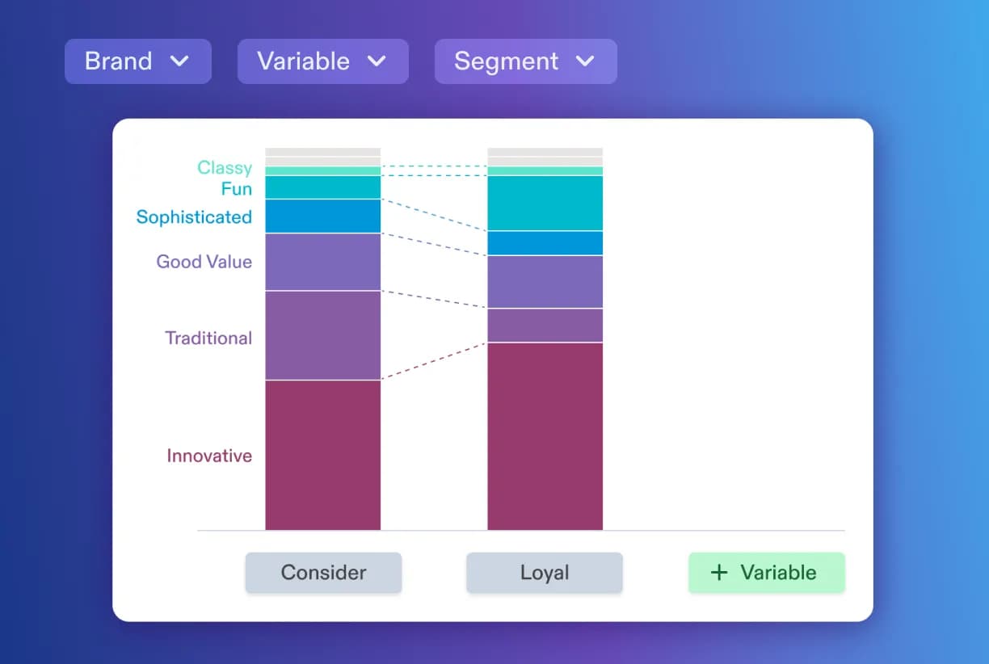Click the gray top segment of the Loyal bar
Image resolution: width=989 pixels, height=664 pixels.
[x=544, y=152]
